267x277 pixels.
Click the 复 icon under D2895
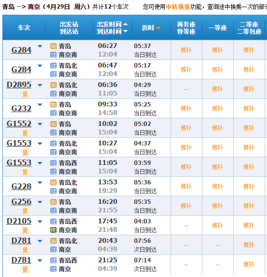point(25,94)
